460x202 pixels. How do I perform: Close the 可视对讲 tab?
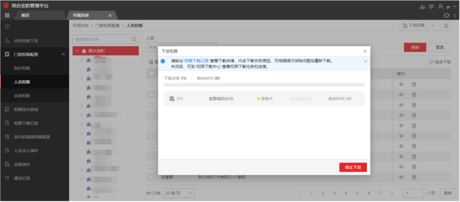coord(110,15)
